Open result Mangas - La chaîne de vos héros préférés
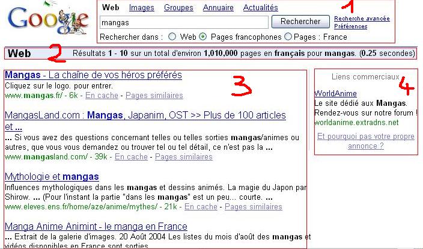423x249 pixels. click(93, 75)
